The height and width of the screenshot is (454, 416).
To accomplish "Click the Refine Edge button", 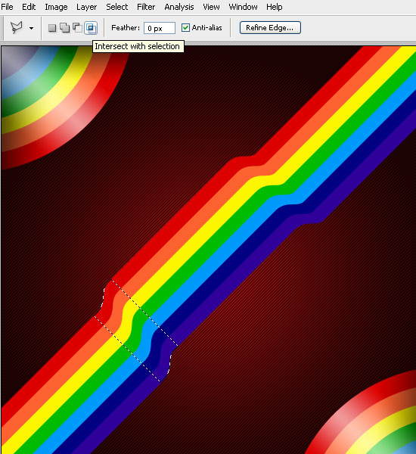I will [x=270, y=27].
